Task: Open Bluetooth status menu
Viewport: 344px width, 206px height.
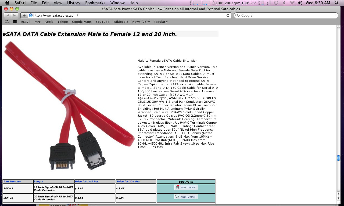Action: (x=284, y=3)
